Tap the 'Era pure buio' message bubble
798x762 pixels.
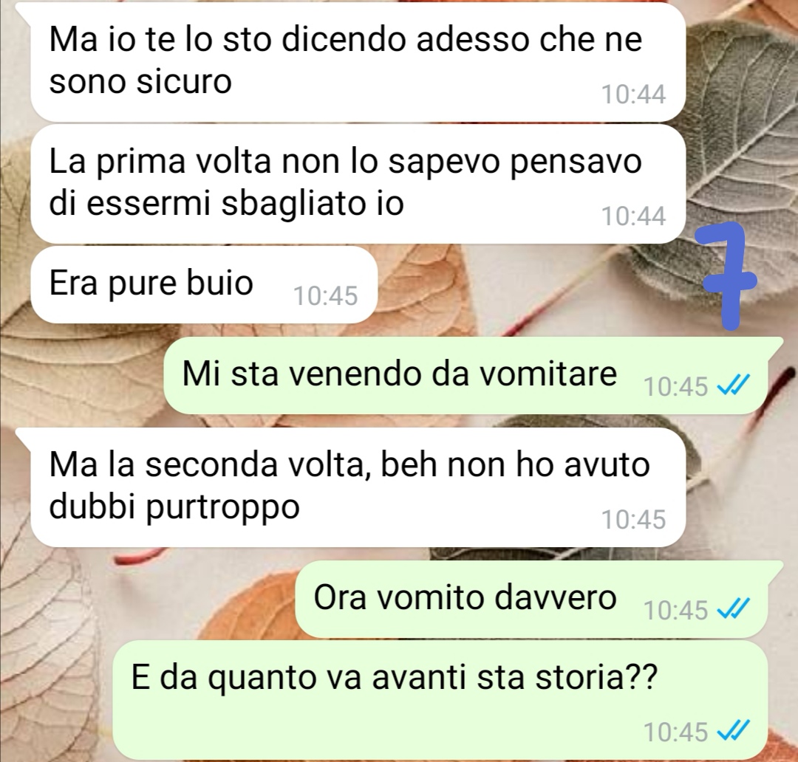204,285
